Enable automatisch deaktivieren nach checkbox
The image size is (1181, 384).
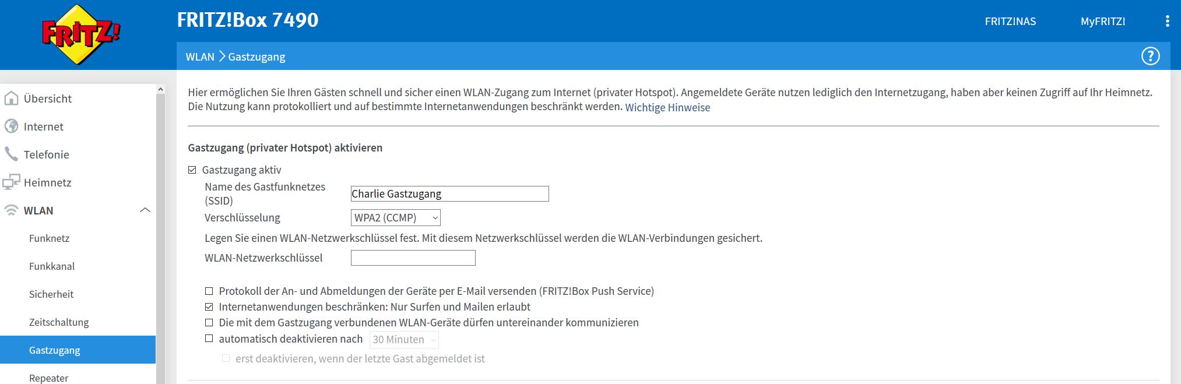coord(209,339)
